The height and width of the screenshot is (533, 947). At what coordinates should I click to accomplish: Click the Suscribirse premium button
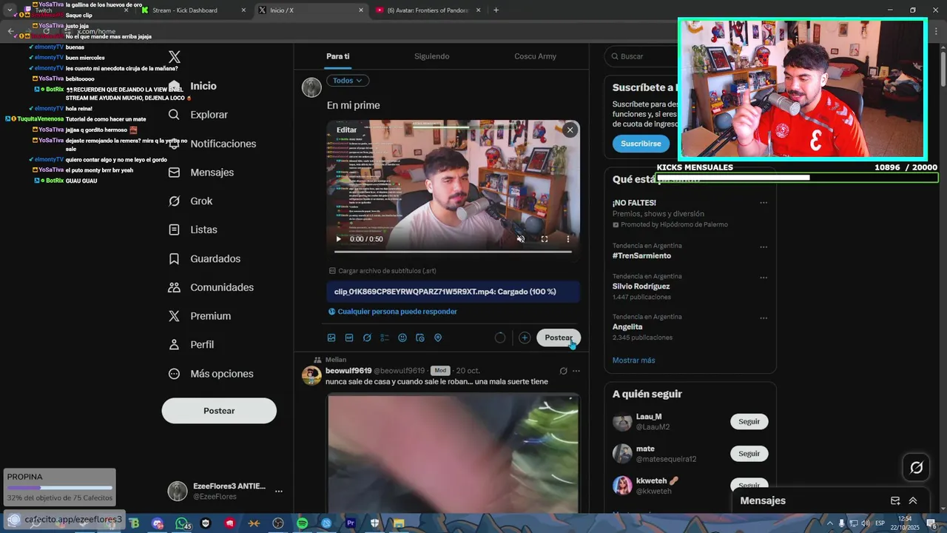point(641,144)
